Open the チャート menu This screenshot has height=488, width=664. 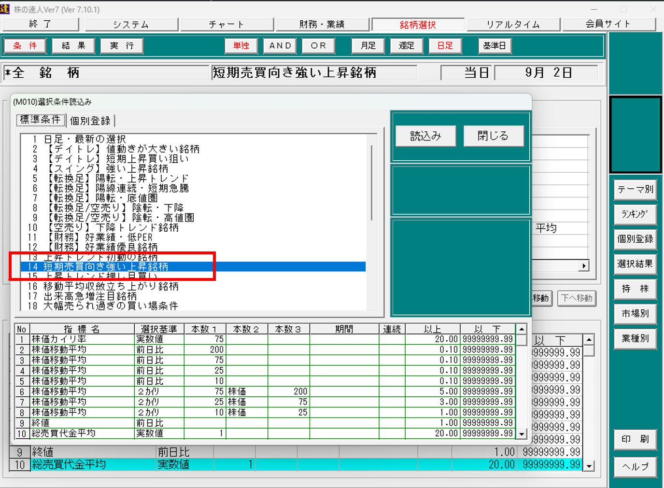226,24
